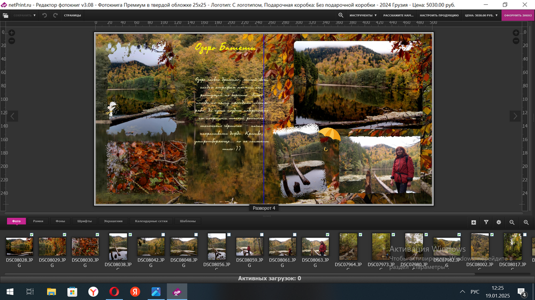
Task: Zoom out with the minus button right of the canvas
Action: (x=516, y=41)
